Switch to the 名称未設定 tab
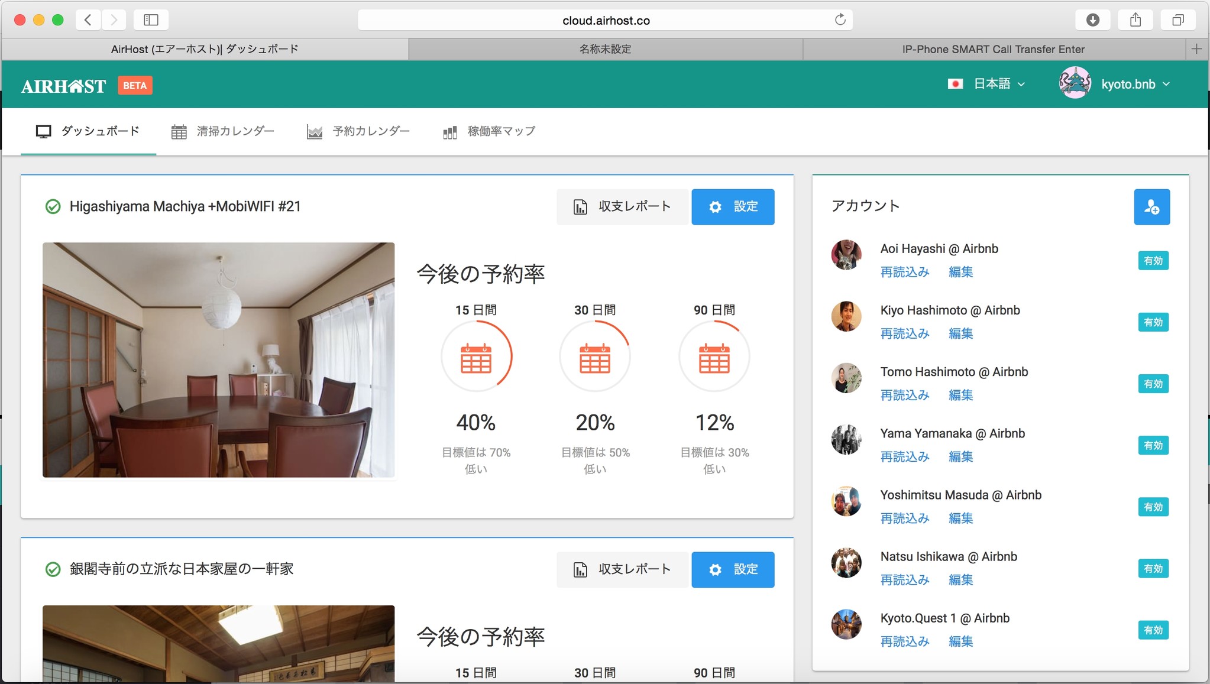The image size is (1210, 684). coord(604,49)
